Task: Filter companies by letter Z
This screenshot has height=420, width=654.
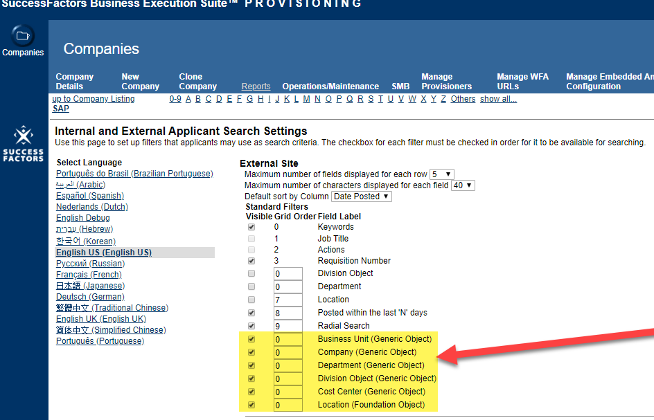Action: tap(443, 99)
